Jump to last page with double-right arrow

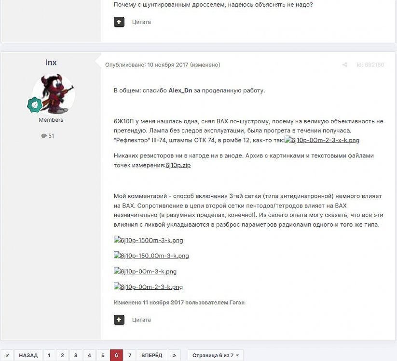pos(174,355)
